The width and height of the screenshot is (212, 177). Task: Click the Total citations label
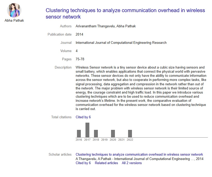pyautogui.click(x=61, y=117)
